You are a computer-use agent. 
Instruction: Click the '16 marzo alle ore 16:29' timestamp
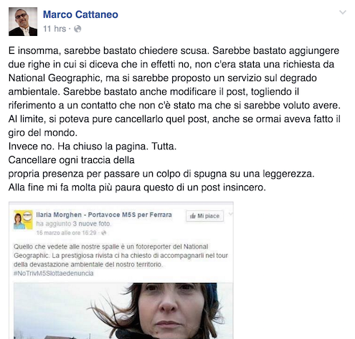click(66, 233)
